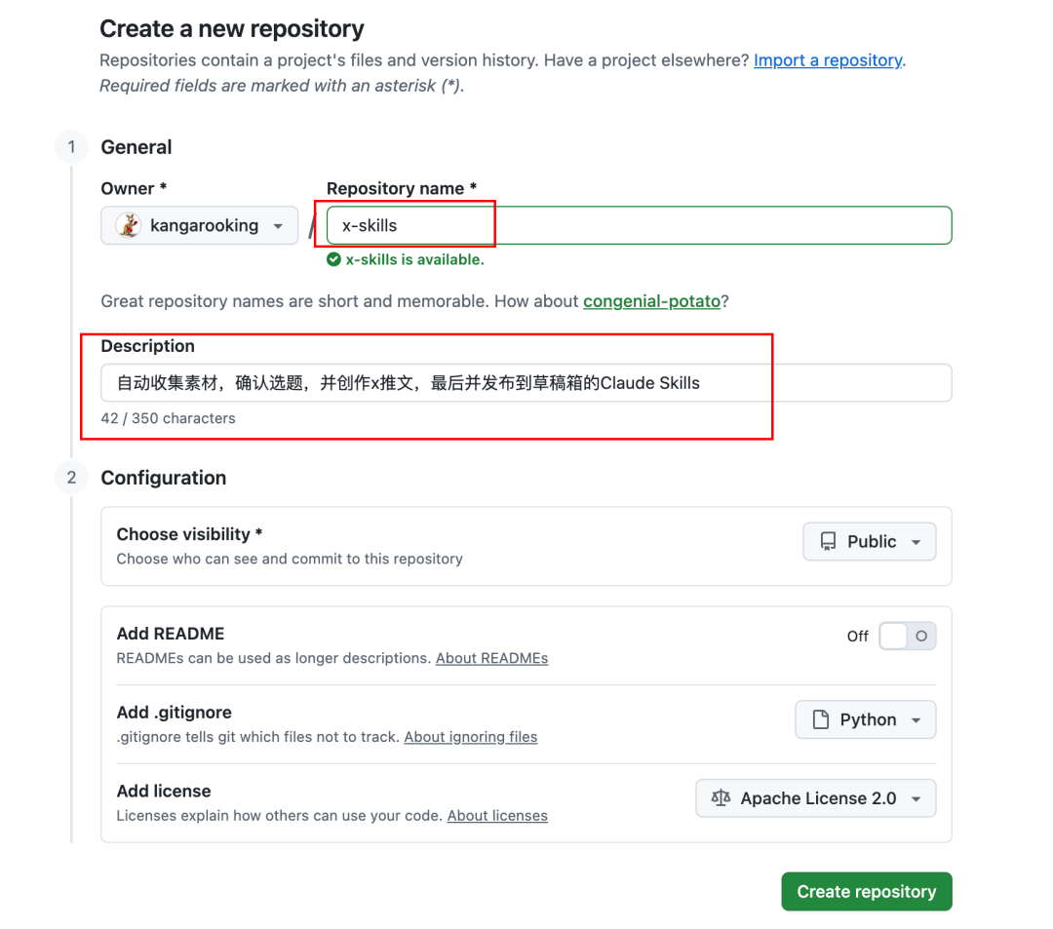Image resolution: width=1053 pixels, height=929 pixels.
Task: Open the About ignoring files link
Action: pos(470,737)
